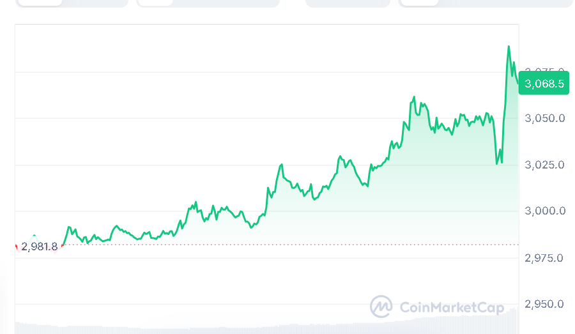Viewport: 575px width, 334px height.
Task: Click the 3,050.0 y-axis label
Action: (x=545, y=118)
